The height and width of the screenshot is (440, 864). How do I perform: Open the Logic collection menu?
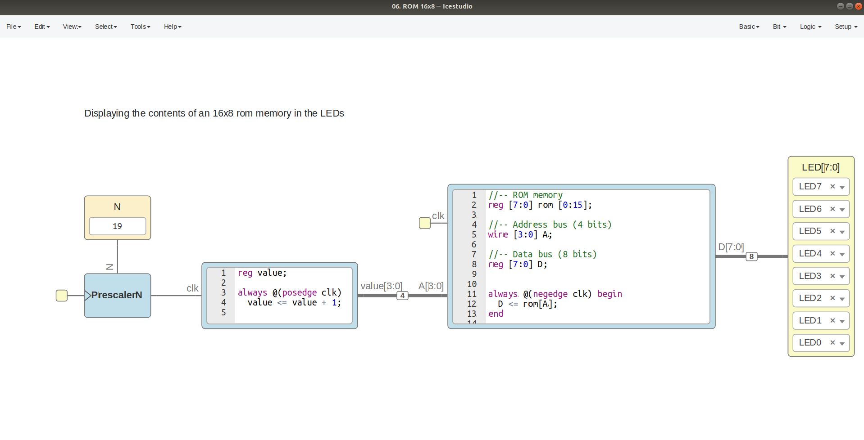[810, 27]
